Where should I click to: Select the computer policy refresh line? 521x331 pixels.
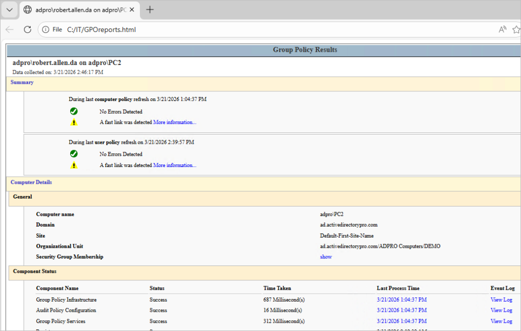[x=137, y=99]
